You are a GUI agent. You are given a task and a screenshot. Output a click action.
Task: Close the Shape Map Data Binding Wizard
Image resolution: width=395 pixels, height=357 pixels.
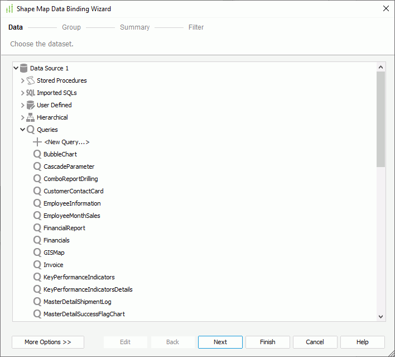tap(386, 8)
